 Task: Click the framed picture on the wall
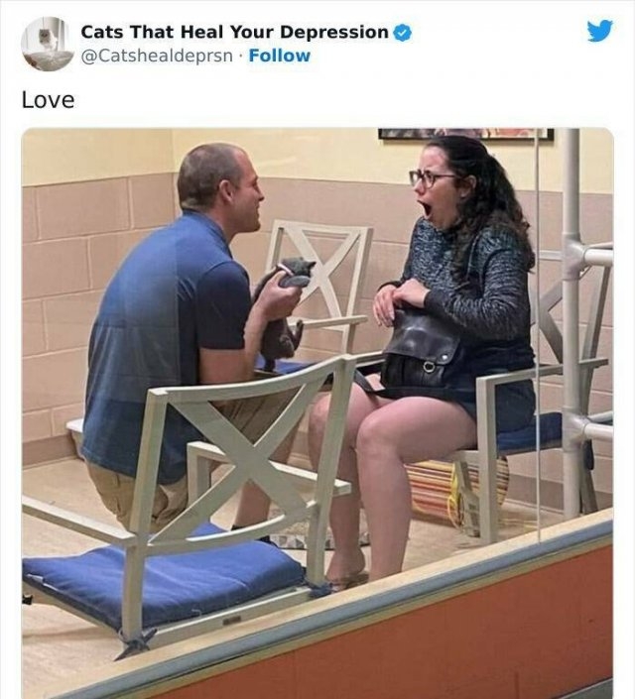pyautogui.click(x=465, y=134)
